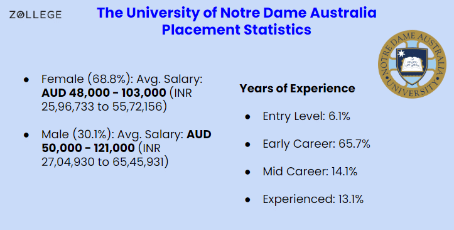Image resolution: width=454 pixels, height=230 pixels.
Task: Click the 'Years of Experience' heading
Action: [297, 89]
